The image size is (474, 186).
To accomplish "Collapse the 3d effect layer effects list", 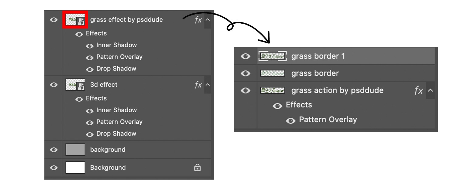I will (208, 85).
